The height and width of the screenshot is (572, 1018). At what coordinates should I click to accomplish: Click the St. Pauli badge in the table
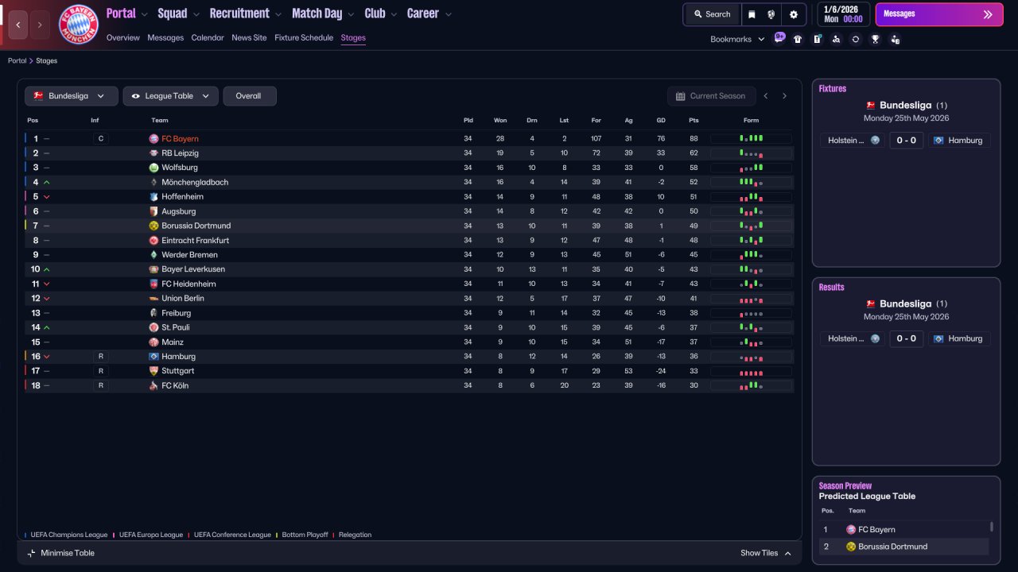pyautogui.click(x=153, y=327)
